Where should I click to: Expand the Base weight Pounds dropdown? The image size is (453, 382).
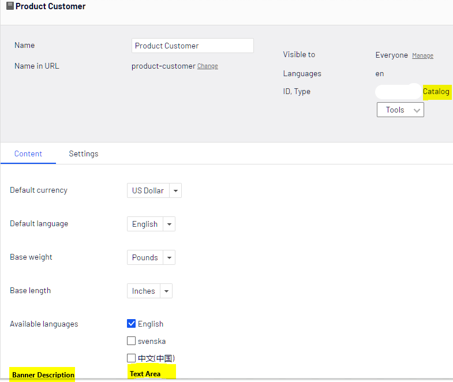[151, 257]
